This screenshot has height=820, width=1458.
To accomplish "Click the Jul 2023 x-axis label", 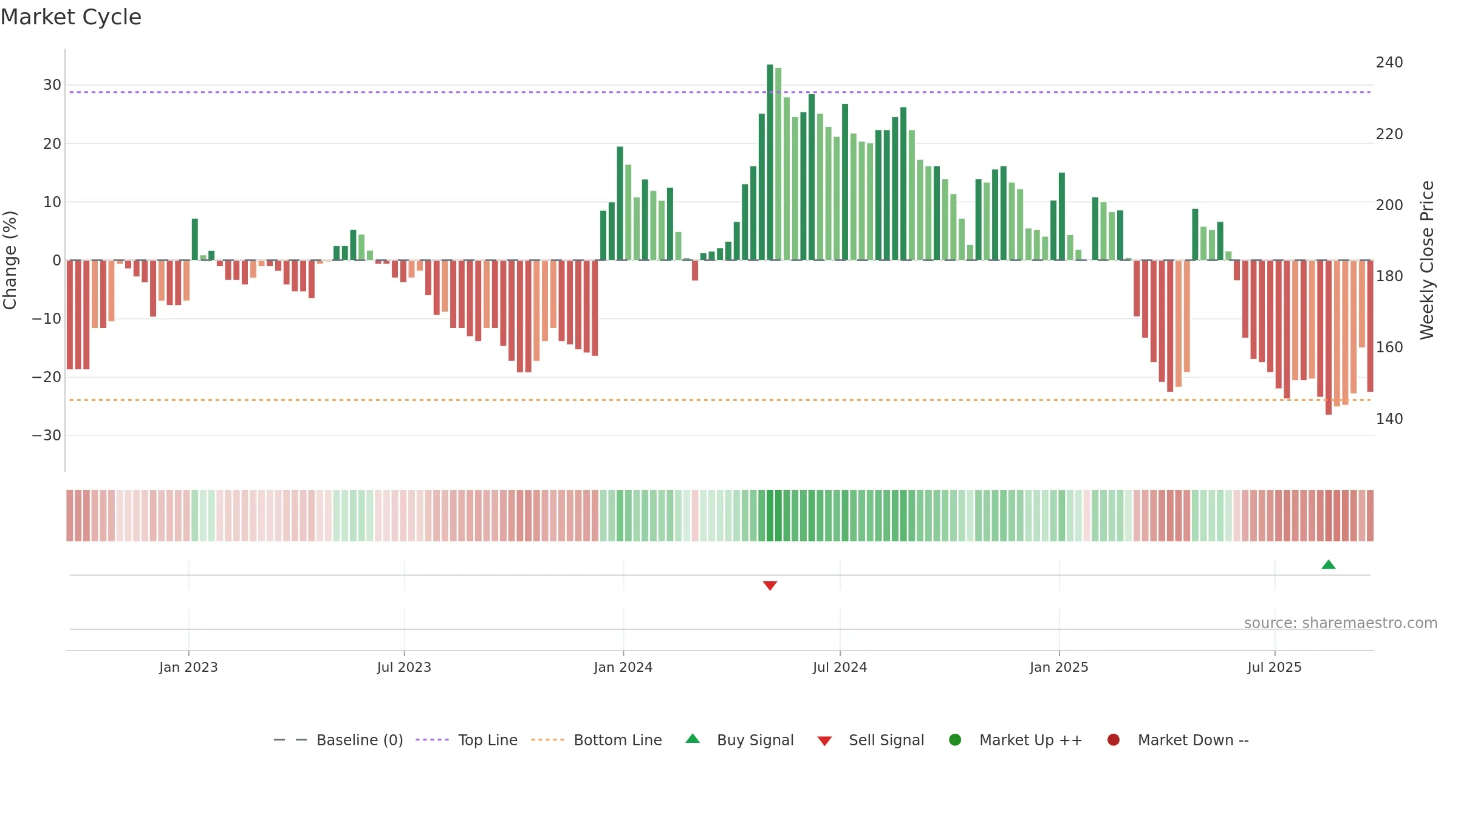I will point(404,668).
